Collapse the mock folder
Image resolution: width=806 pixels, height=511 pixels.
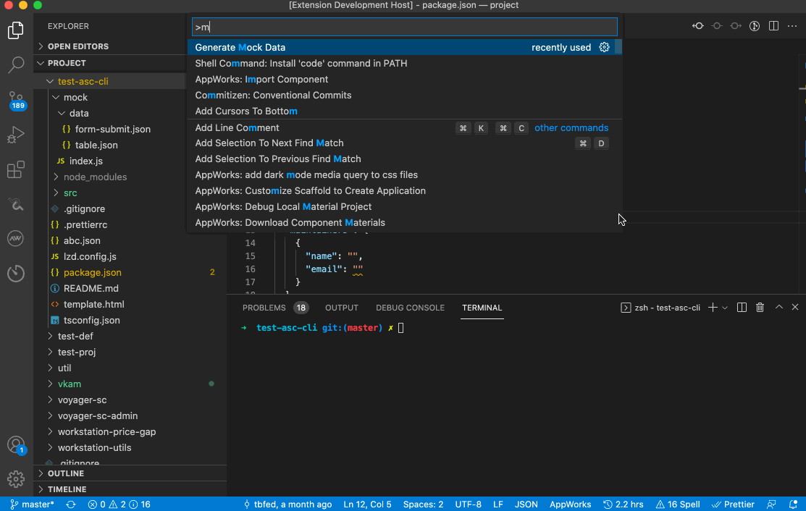(x=56, y=97)
